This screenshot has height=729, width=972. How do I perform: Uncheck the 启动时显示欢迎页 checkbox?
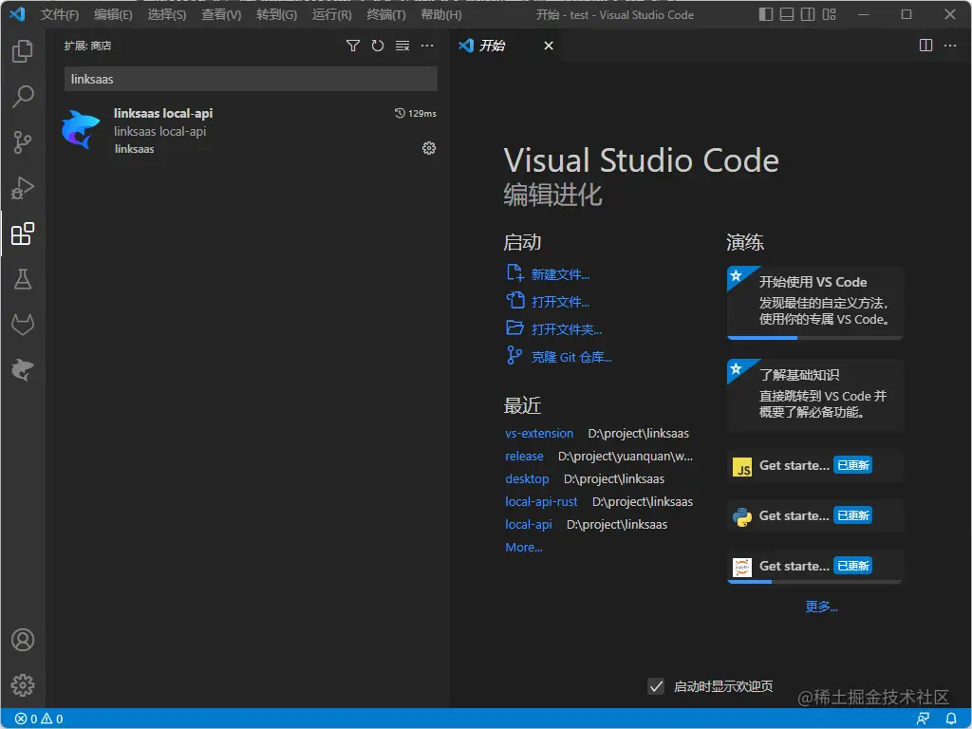656,686
